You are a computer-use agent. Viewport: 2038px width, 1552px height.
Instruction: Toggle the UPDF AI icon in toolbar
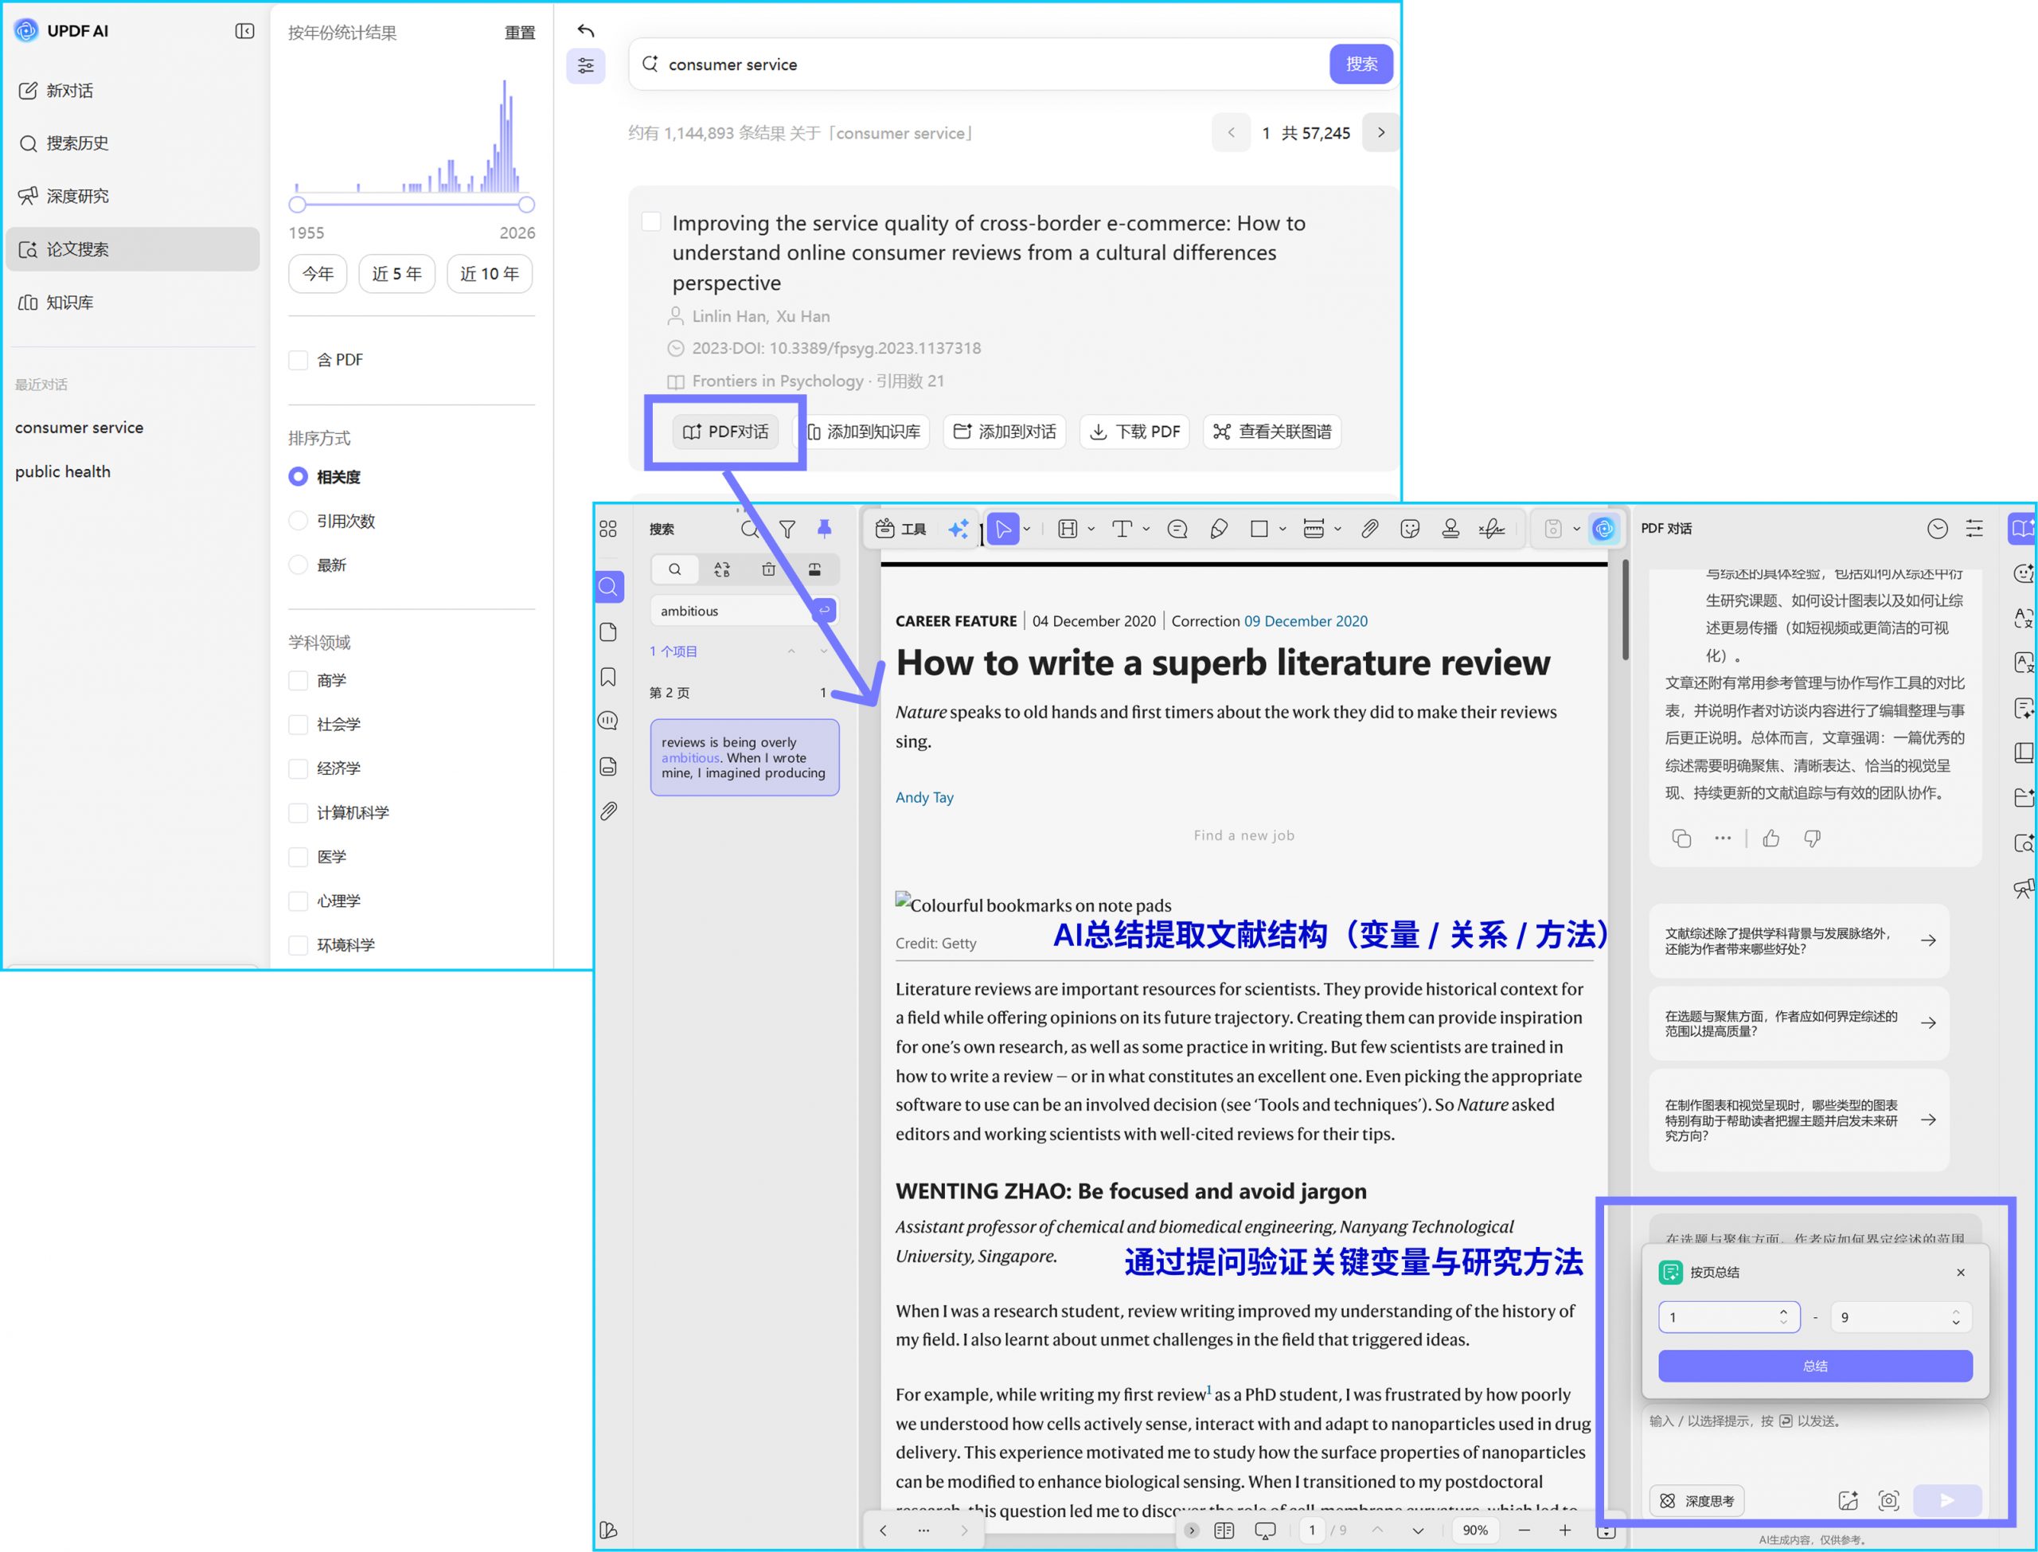coord(1604,529)
